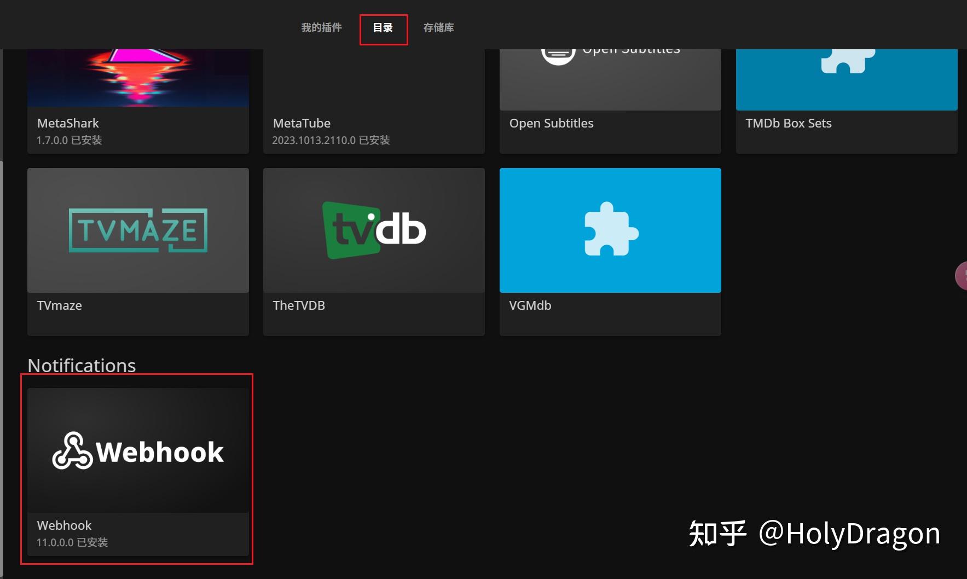Click the Notifications section header
Screen dimensions: 967x579
[81, 365]
